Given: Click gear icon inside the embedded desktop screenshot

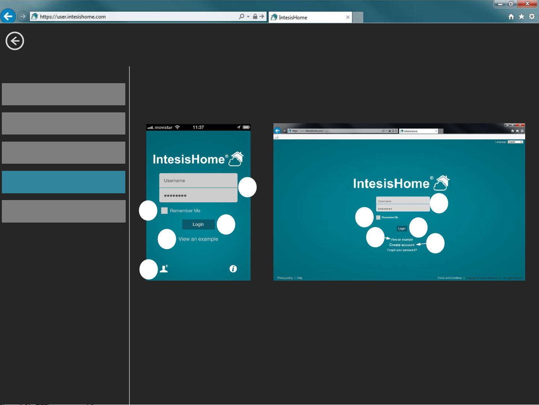Looking at the screenshot, I should pyautogui.click(x=522, y=131).
